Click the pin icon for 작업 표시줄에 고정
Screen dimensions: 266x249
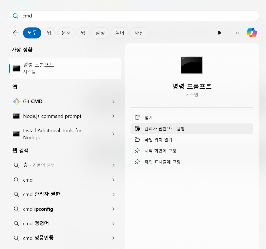tap(137, 162)
